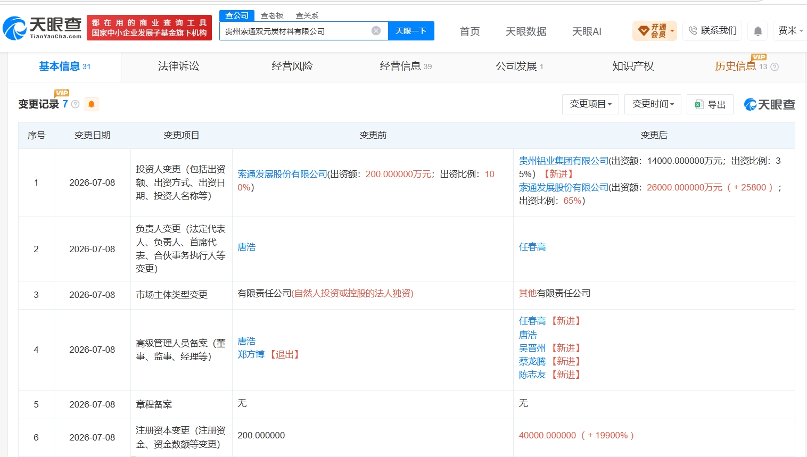This screenshot has height=457, width=807.
Task: Click the 40000.000000 (+19900%) value
Action: pyautogui.click(x=577, y=435)
